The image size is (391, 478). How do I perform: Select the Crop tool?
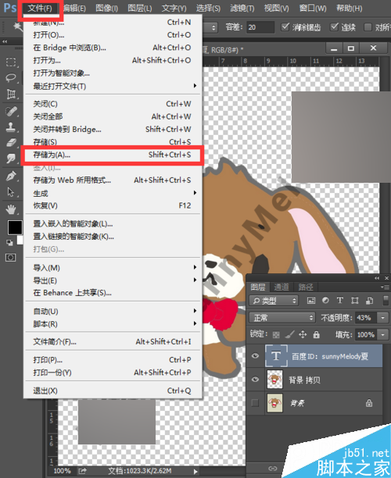point(11,94)
